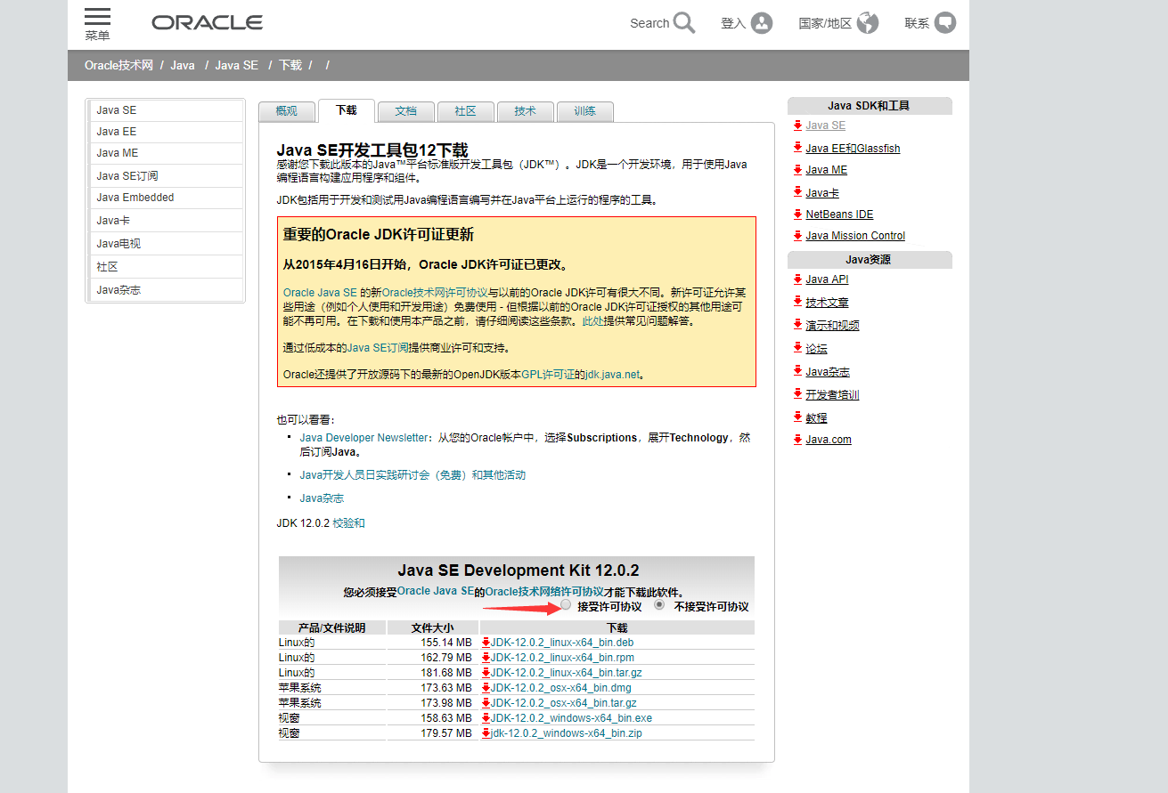Click red arrow icon for linux-x64_bin.rpm
Viewport: 1168px width, 793px height.
click(x=486, y=658)
